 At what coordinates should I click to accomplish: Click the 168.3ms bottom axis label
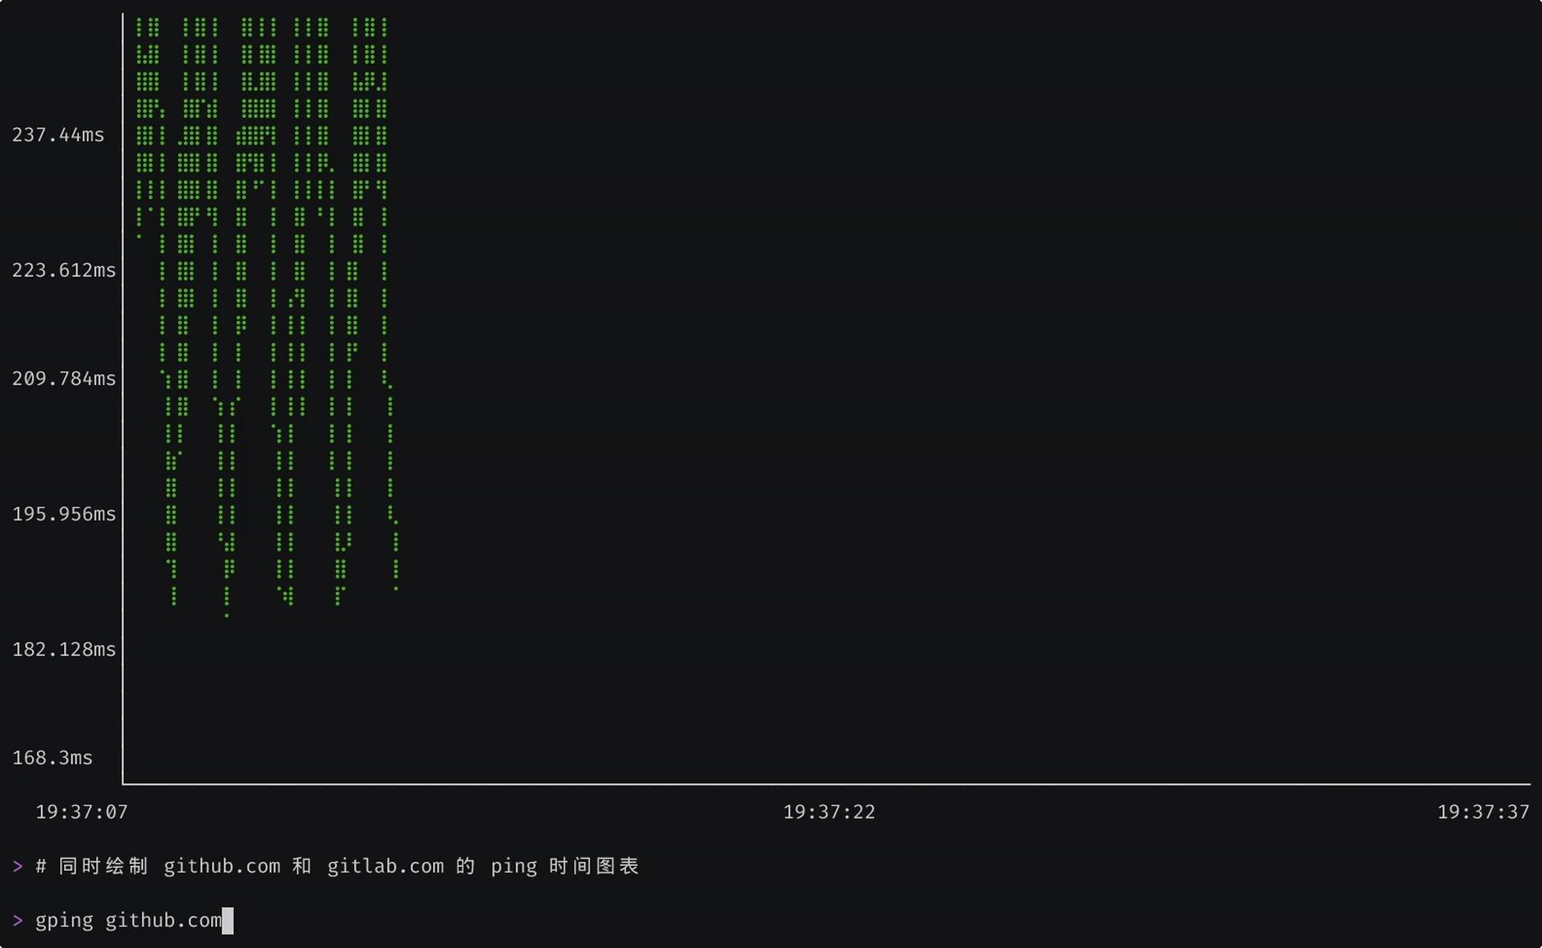51,757
